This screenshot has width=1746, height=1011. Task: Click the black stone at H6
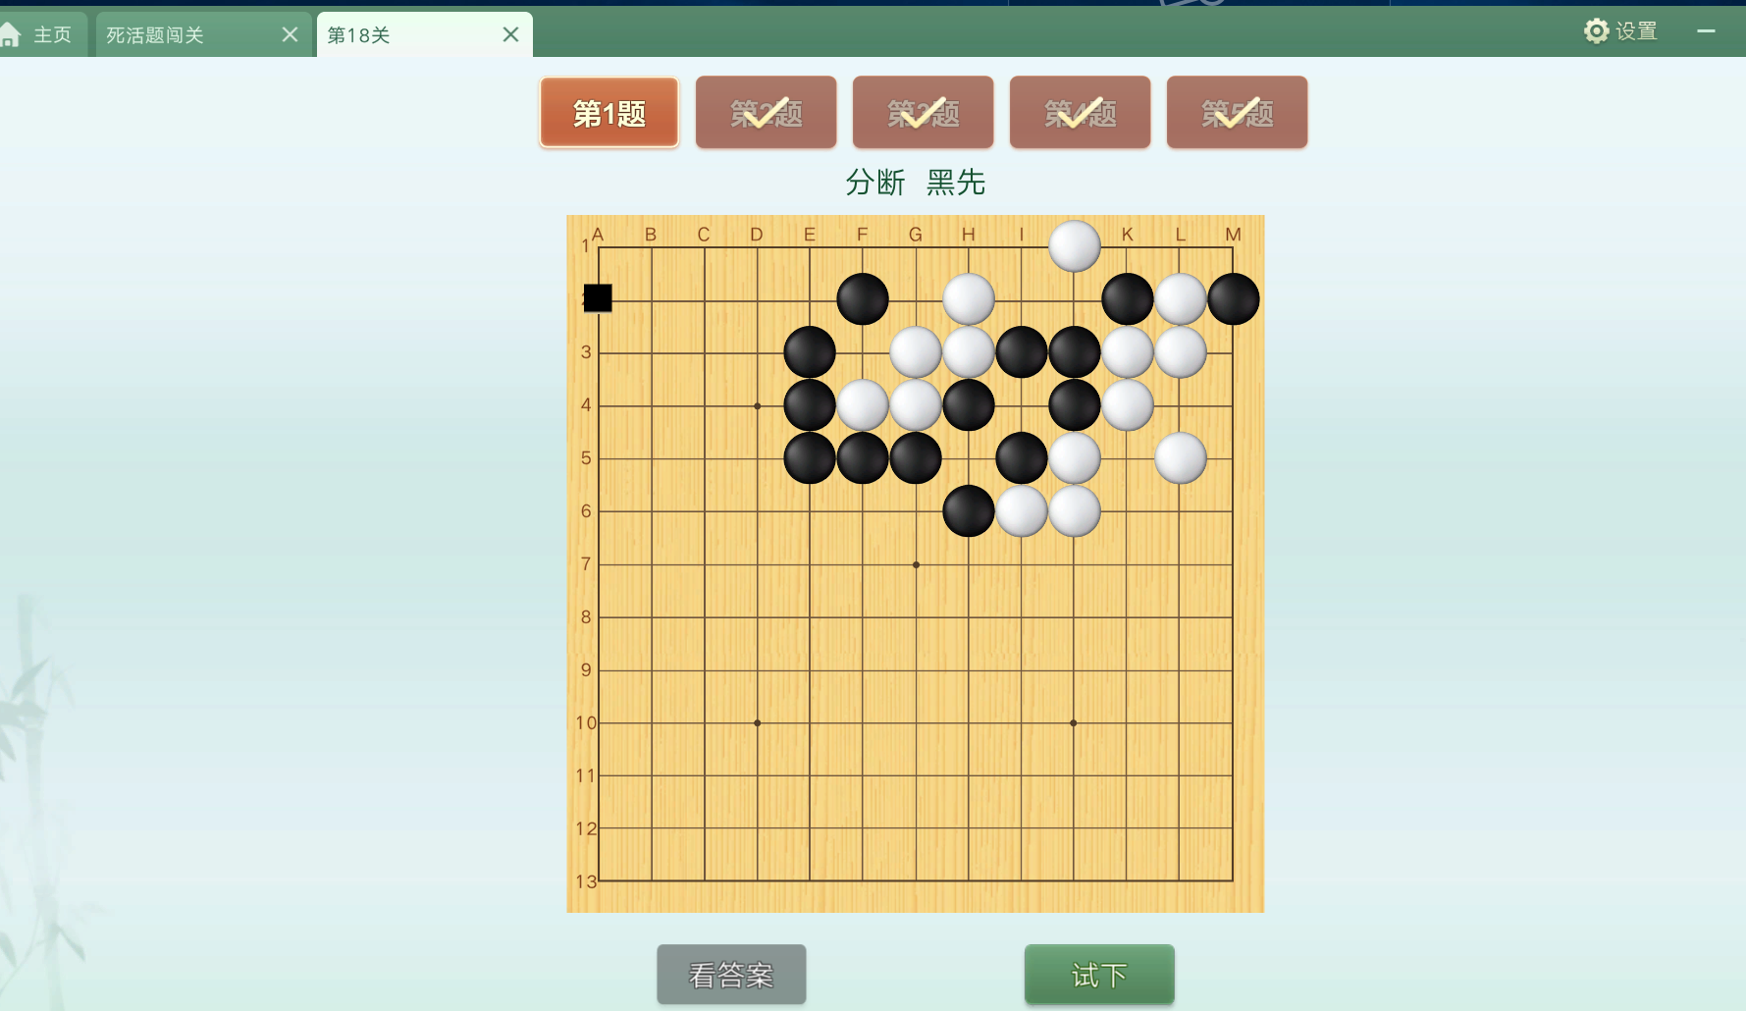(x=969, y=511)
